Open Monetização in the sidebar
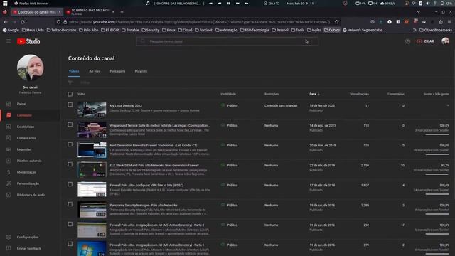The width and height of the screenshot is (455, 256). (x=26, y=172)
